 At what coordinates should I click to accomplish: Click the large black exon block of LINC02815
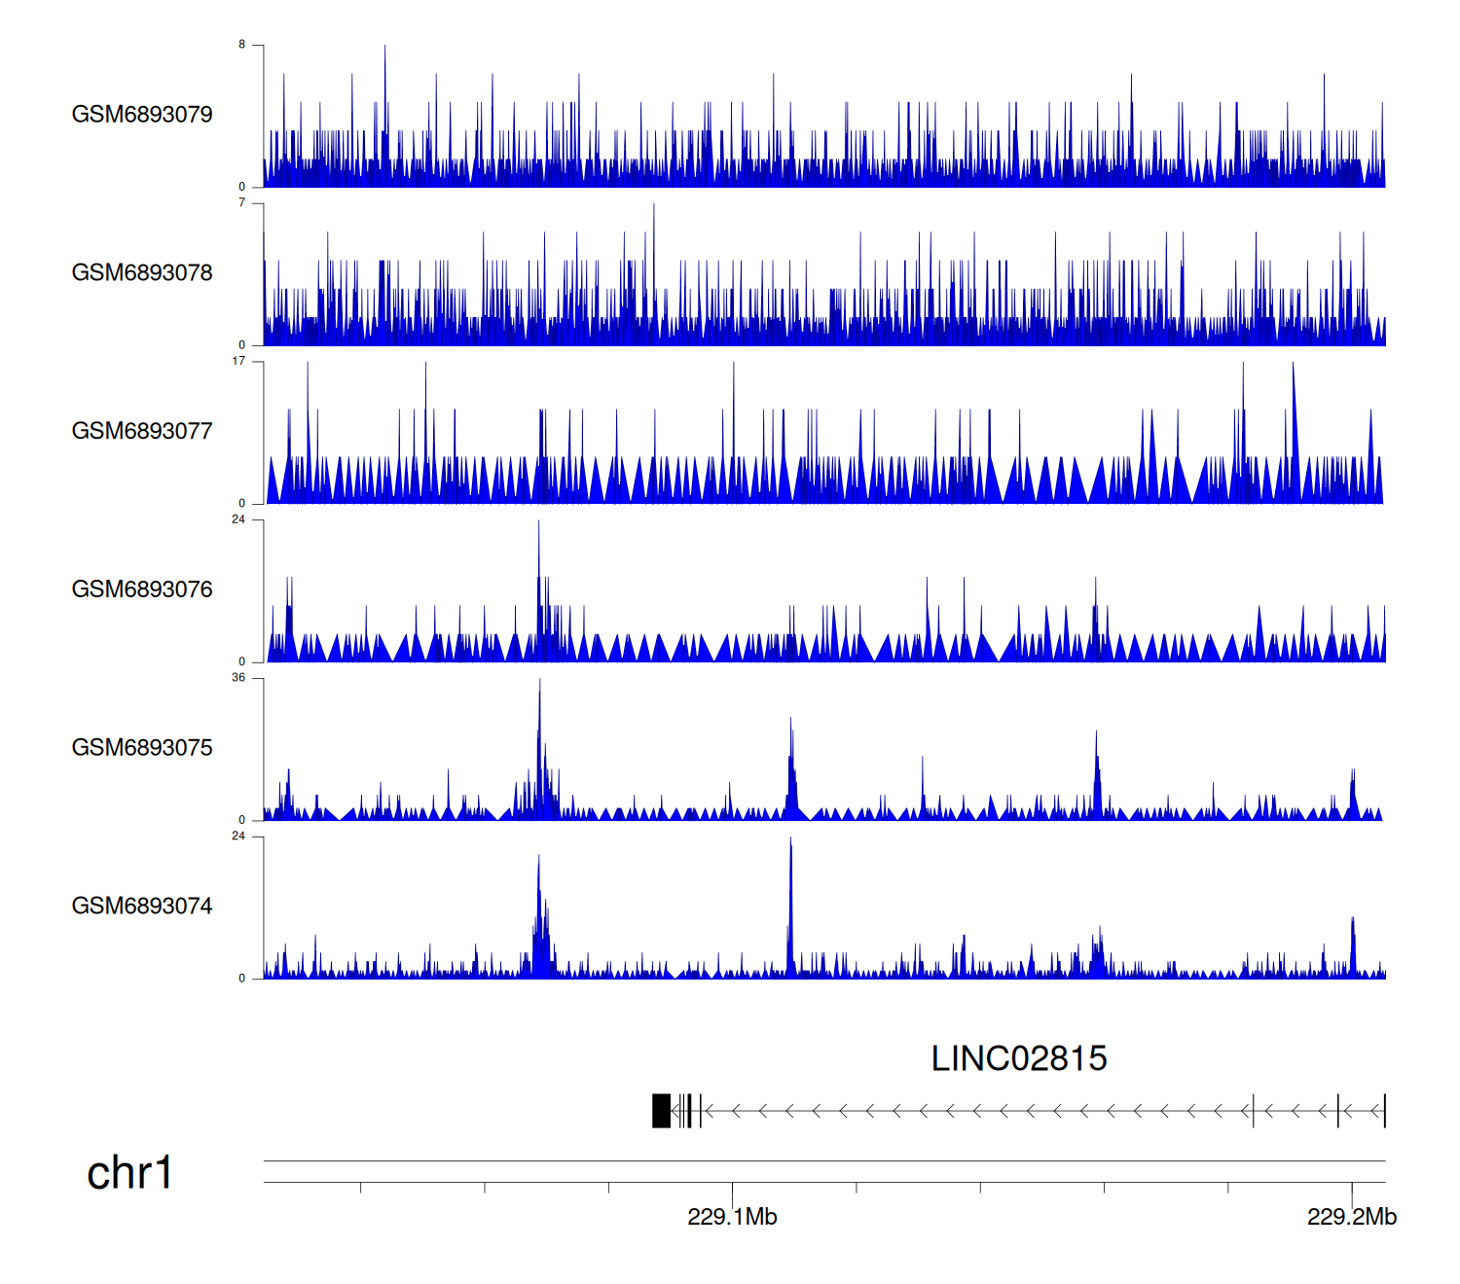661,1111
